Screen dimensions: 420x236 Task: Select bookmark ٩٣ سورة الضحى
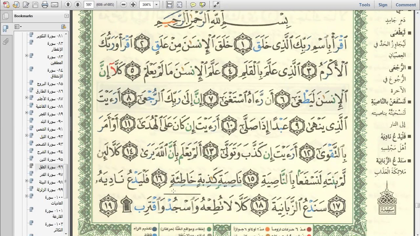pyautogui.click(x=50, y=144)
